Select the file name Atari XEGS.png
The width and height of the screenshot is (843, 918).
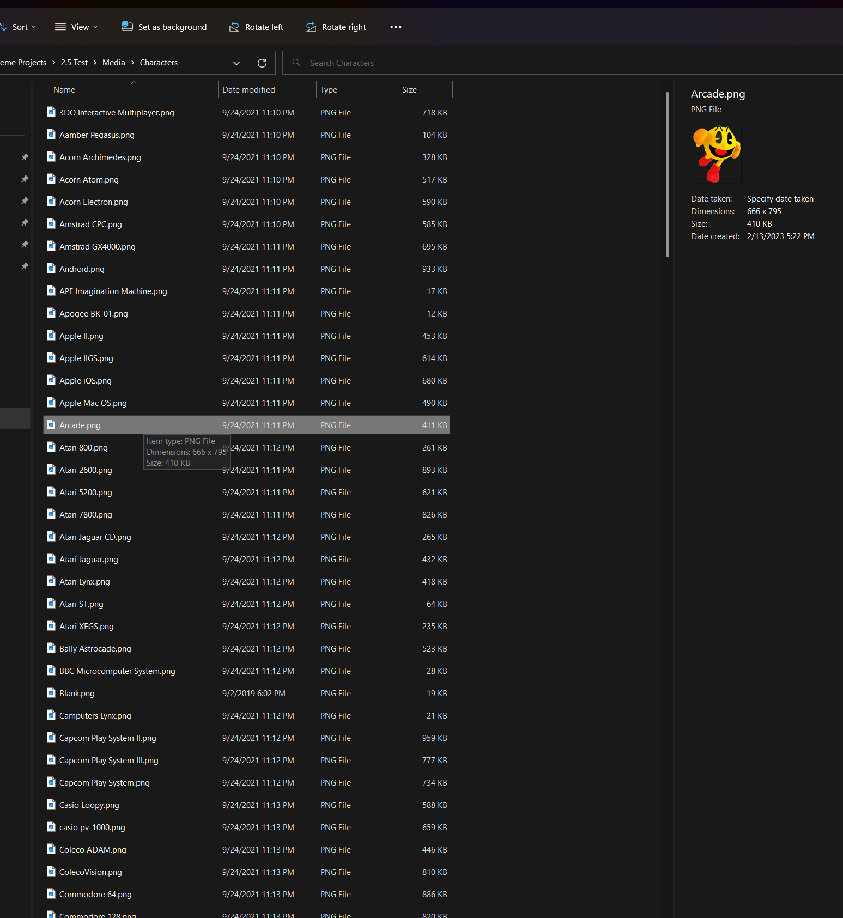87,627
